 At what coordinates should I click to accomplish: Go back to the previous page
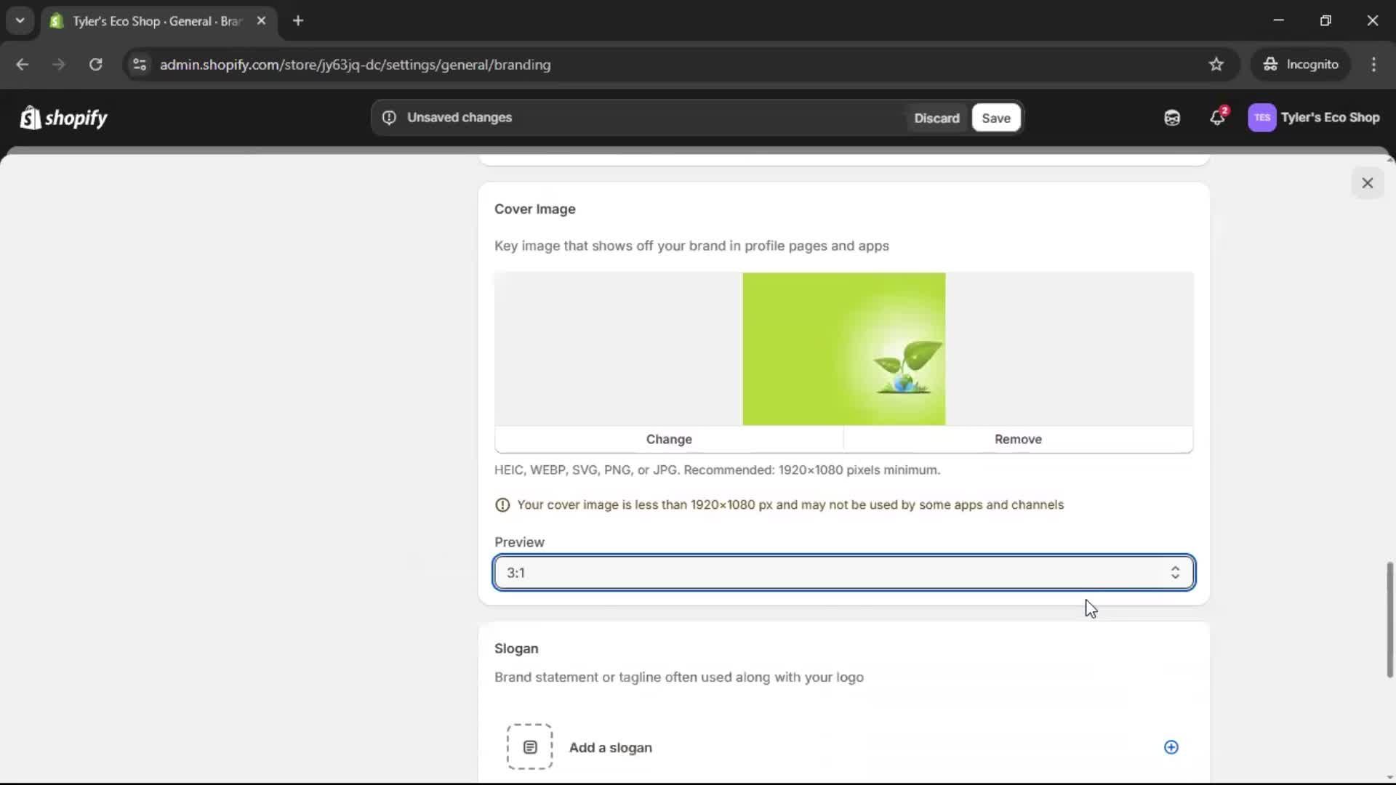23,65
